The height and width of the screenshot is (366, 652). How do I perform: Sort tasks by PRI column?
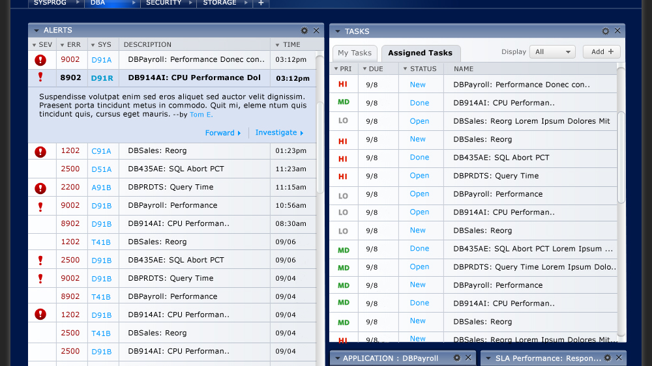pos(343,69)
